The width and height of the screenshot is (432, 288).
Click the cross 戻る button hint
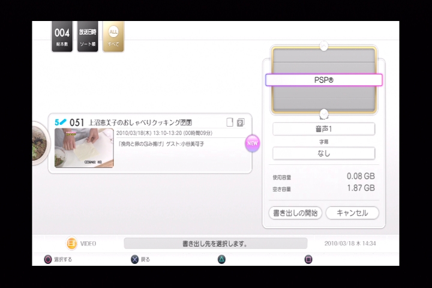point(140,259)
